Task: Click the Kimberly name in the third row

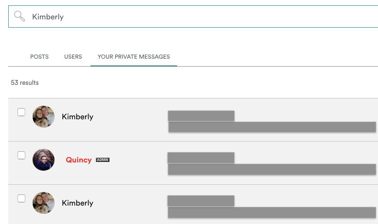Action: [77, 203]
